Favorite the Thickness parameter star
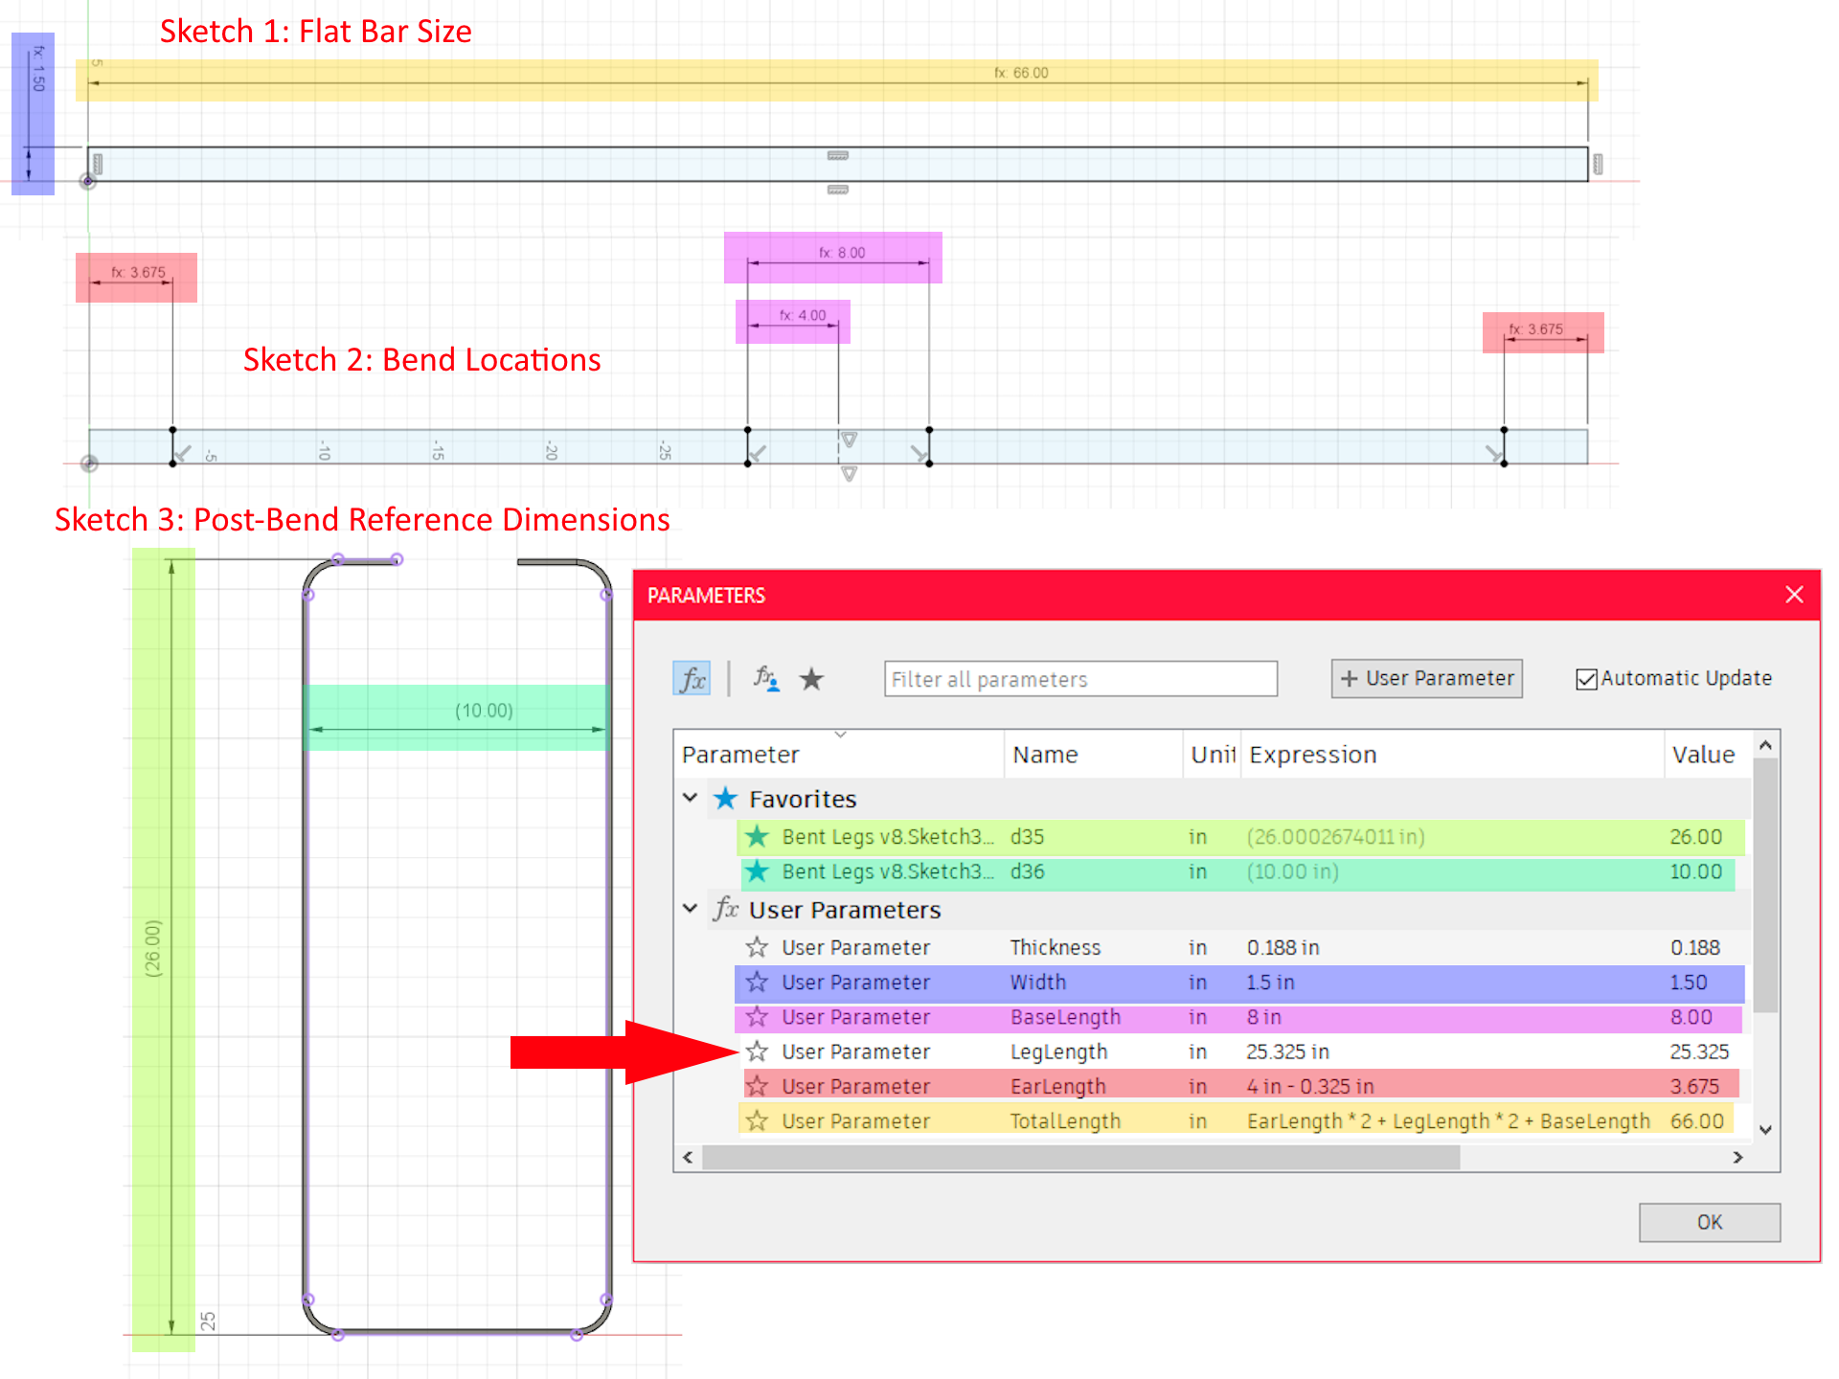1839x1379 pixels. (757, 947)
